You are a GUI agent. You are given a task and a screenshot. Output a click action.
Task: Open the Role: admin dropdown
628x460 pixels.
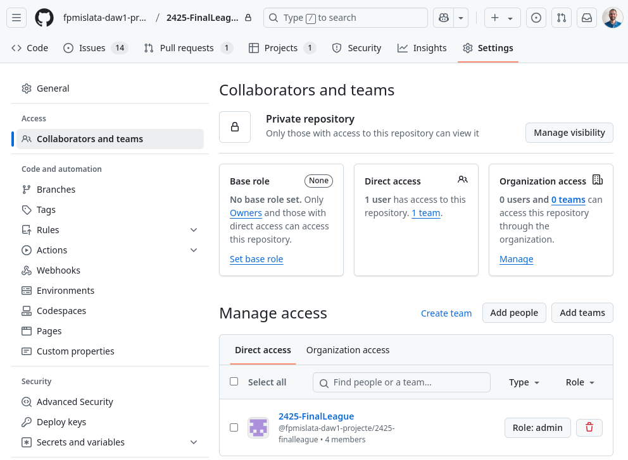click(x=537, y=428)
